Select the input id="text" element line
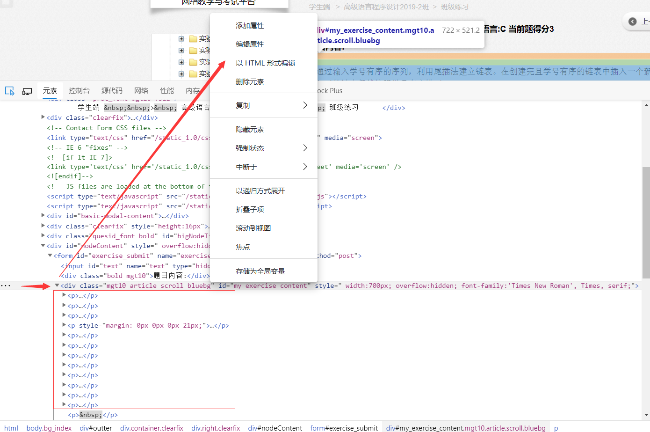 [135, 266]
